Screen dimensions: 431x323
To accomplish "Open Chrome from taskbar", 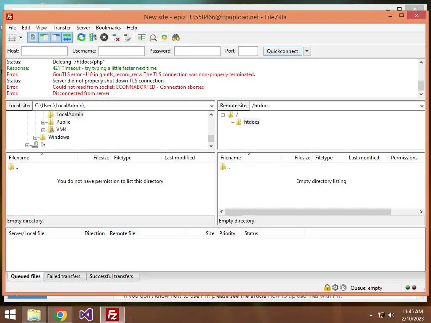I will 60,315.
